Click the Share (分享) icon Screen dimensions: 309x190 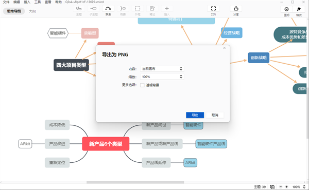(236, 8)
